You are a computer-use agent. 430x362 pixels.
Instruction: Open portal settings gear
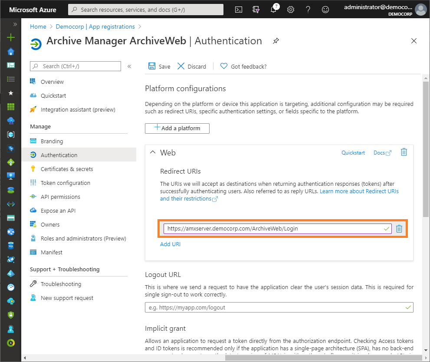pyautogui.click(x=291, y=10)
